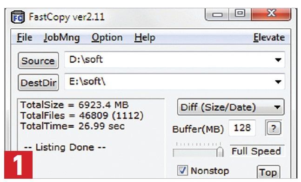Viewport: 301px width, 182px height.
Task: Open the buffer help question mark button
Action: coord(274,128)
